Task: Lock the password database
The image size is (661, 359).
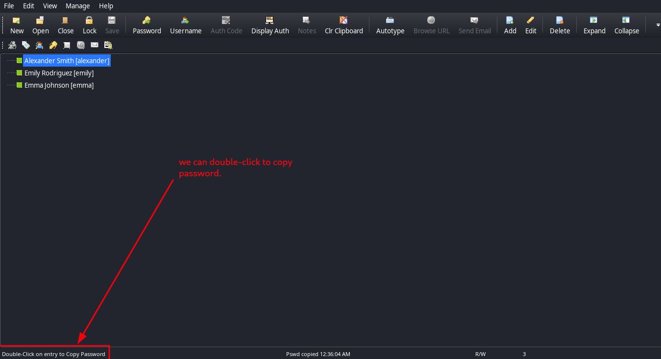Action: tap(89, 24)
